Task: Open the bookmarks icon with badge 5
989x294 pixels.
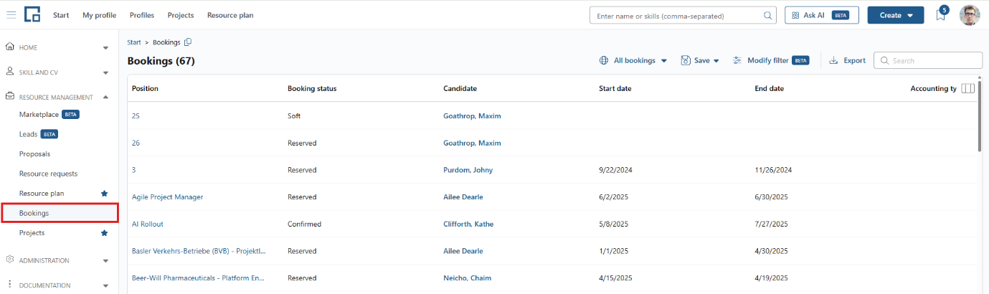Action: (x=941, y=15)
